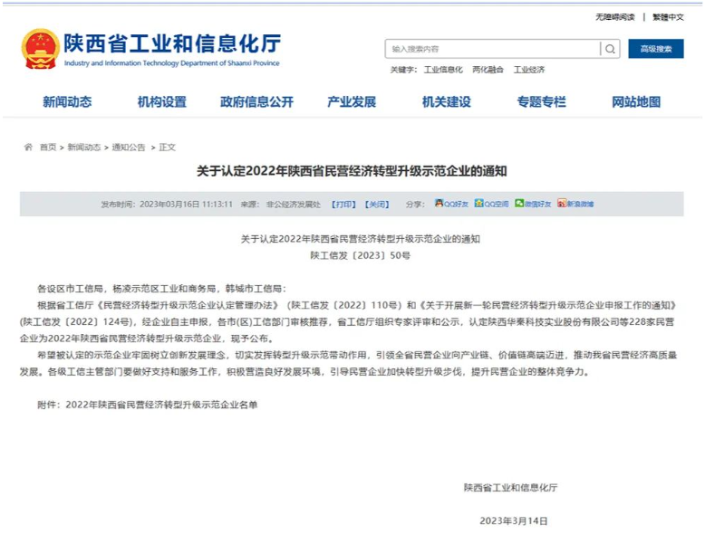Open 产业发展 navigation tab
705x544 pixels.
click(352, 101)
